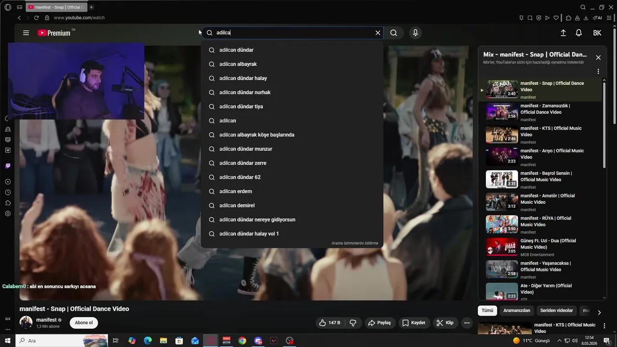Image resolution: width=617 pixels, height=347 pixels.
Task: Go to YouTube Premium home logo
Action: [54, 33]
